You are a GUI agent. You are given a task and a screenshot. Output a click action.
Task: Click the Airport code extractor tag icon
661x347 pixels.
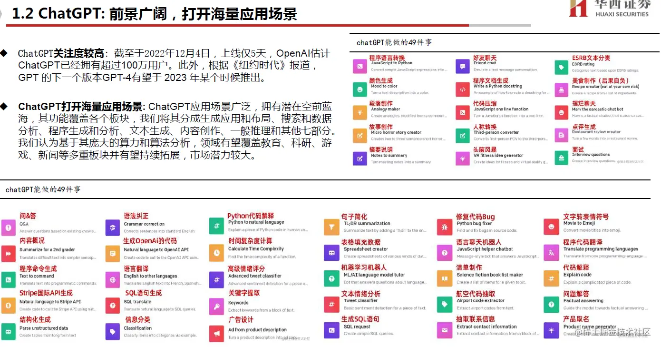click(x=445, y=304)
